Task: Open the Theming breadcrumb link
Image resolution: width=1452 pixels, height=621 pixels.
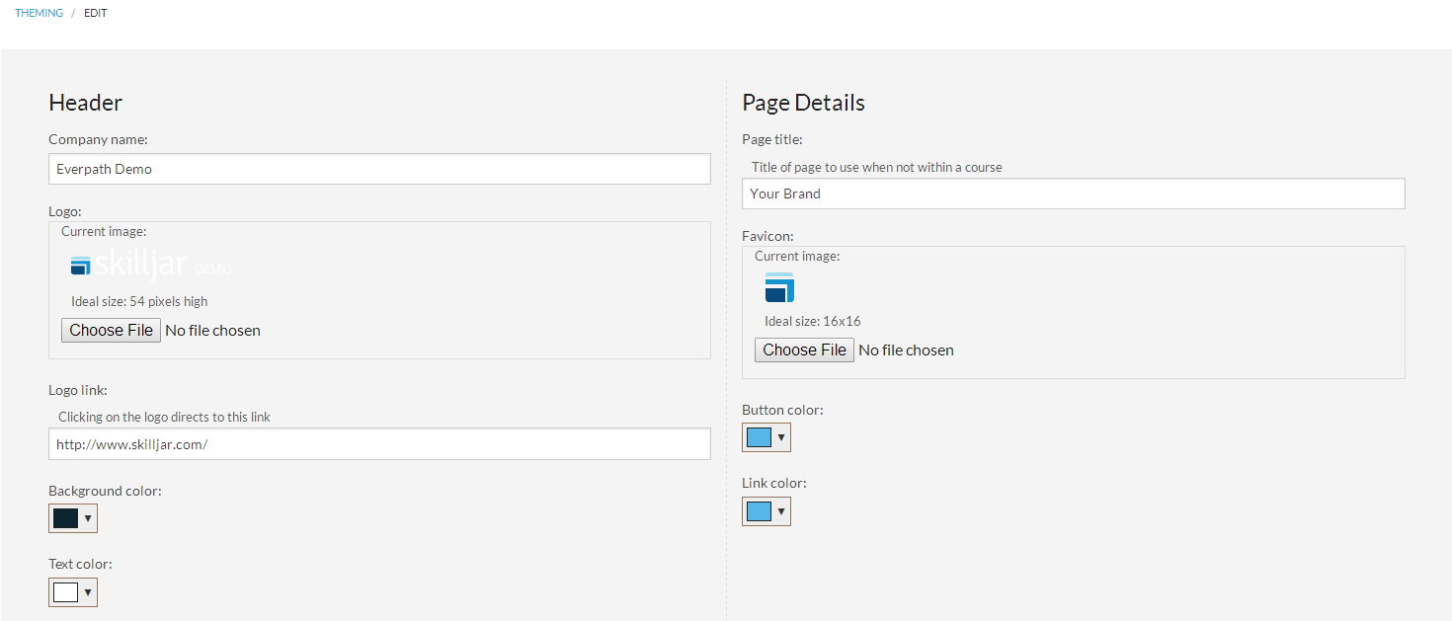Action: click(39, 13)
